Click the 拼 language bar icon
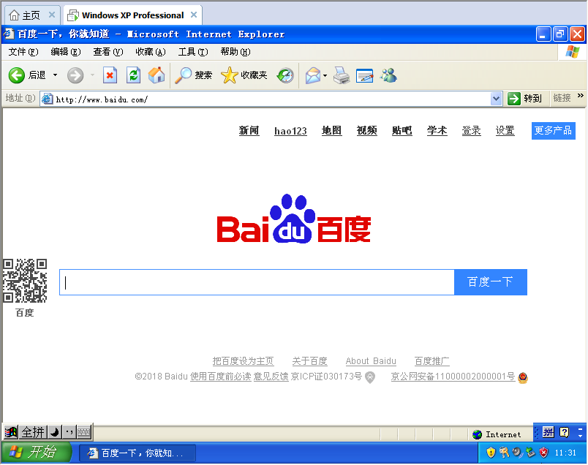The width and height of the screenshot is (588, 465). 549,433
